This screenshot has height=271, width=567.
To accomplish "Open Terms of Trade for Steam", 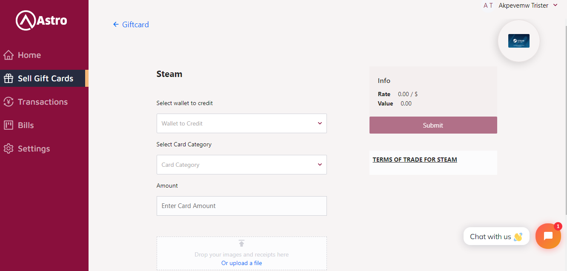I will point(415,160).
